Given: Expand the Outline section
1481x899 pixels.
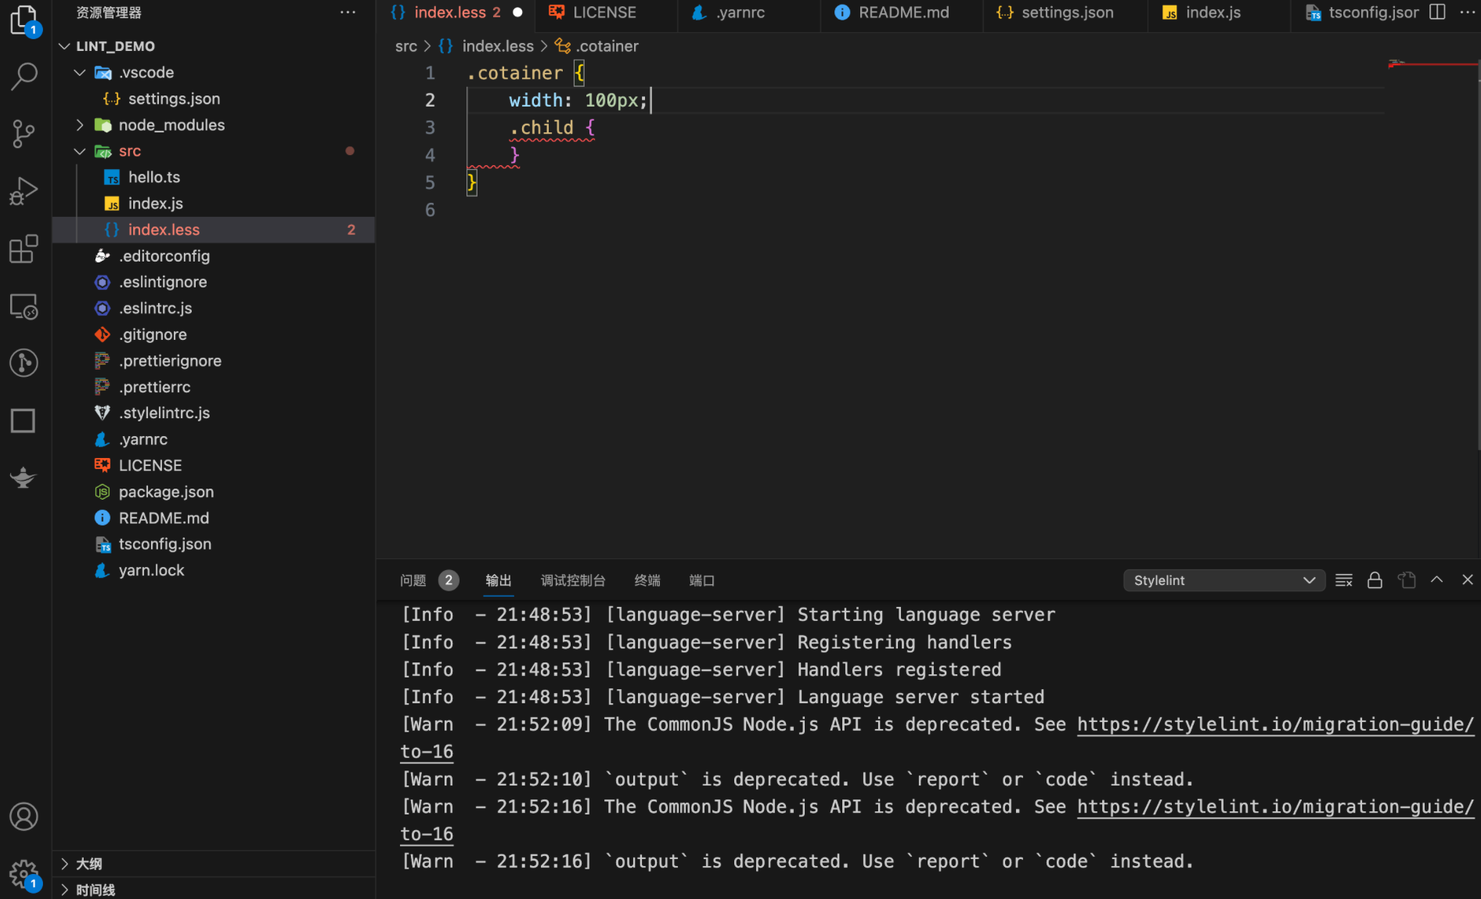Looking at the screenshot, I should tap(214, 864).
